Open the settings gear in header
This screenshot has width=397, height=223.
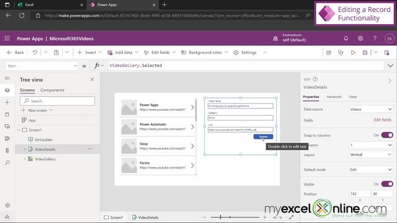[x=360, y=38]
